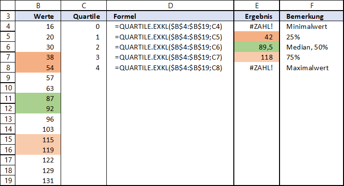Viewport: 344px width, 186px height.
Task: Click the Ergebnis header cell
Action: tap(257, 16)
